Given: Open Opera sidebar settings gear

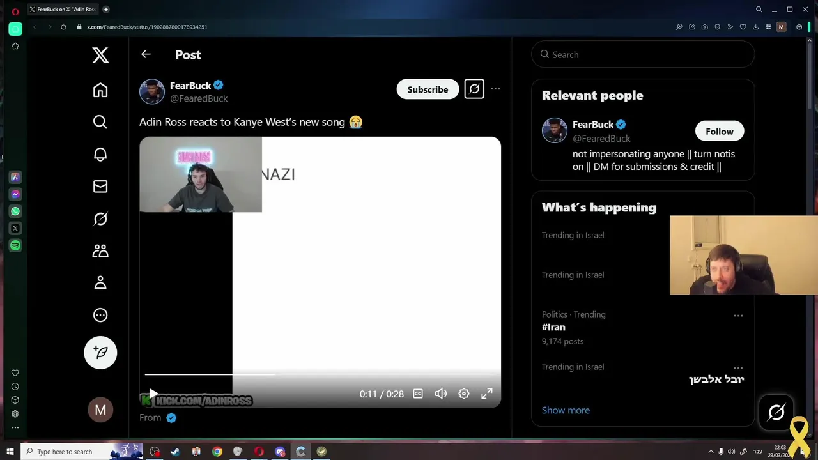Looking at the screenshot, I should [x=15, y=414].
